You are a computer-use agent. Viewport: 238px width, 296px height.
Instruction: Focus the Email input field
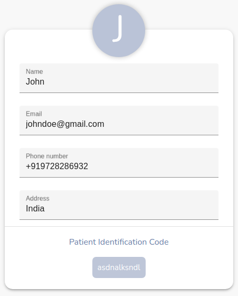point(119,121)
